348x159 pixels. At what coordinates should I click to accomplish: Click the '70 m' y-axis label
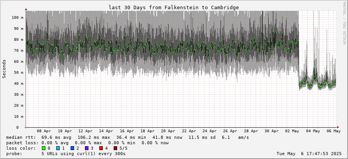click(18, 50)
